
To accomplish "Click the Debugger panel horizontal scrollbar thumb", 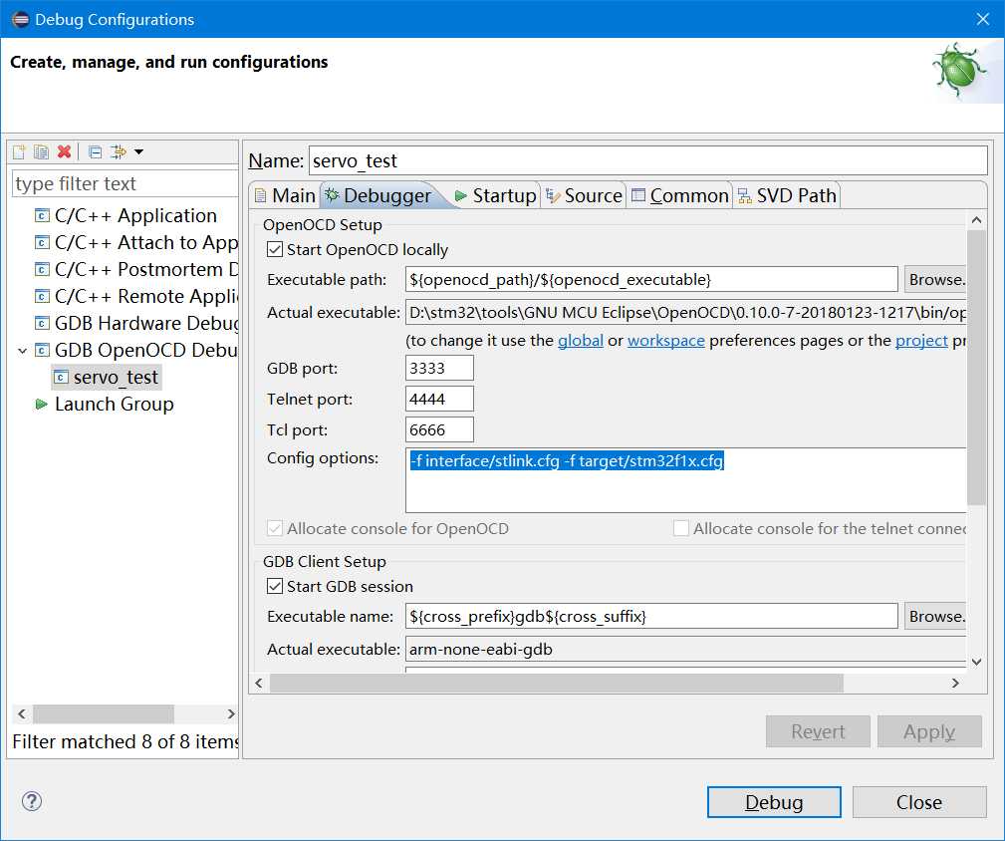I will 557,684.
